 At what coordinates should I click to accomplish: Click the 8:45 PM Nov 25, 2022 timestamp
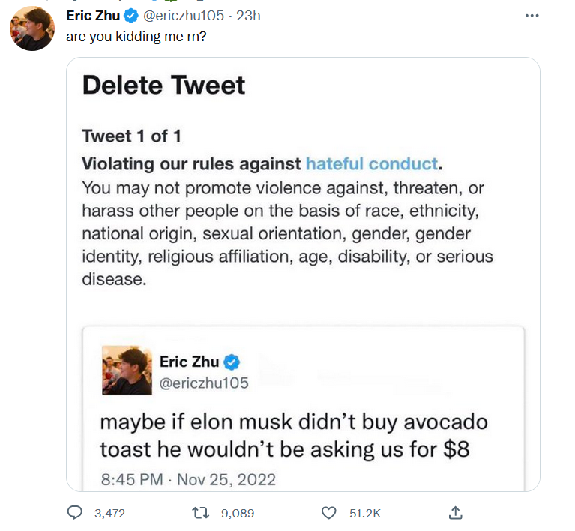click(x=188, y=478)
